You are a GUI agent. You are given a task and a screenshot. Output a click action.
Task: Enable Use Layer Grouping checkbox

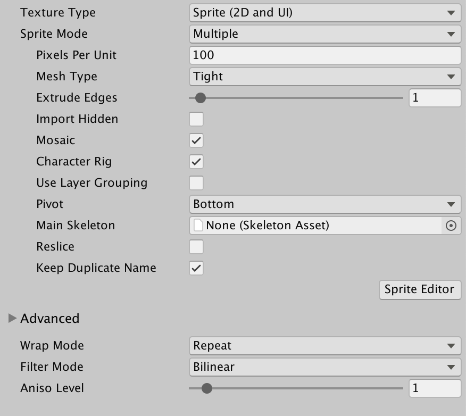[196, 183]
